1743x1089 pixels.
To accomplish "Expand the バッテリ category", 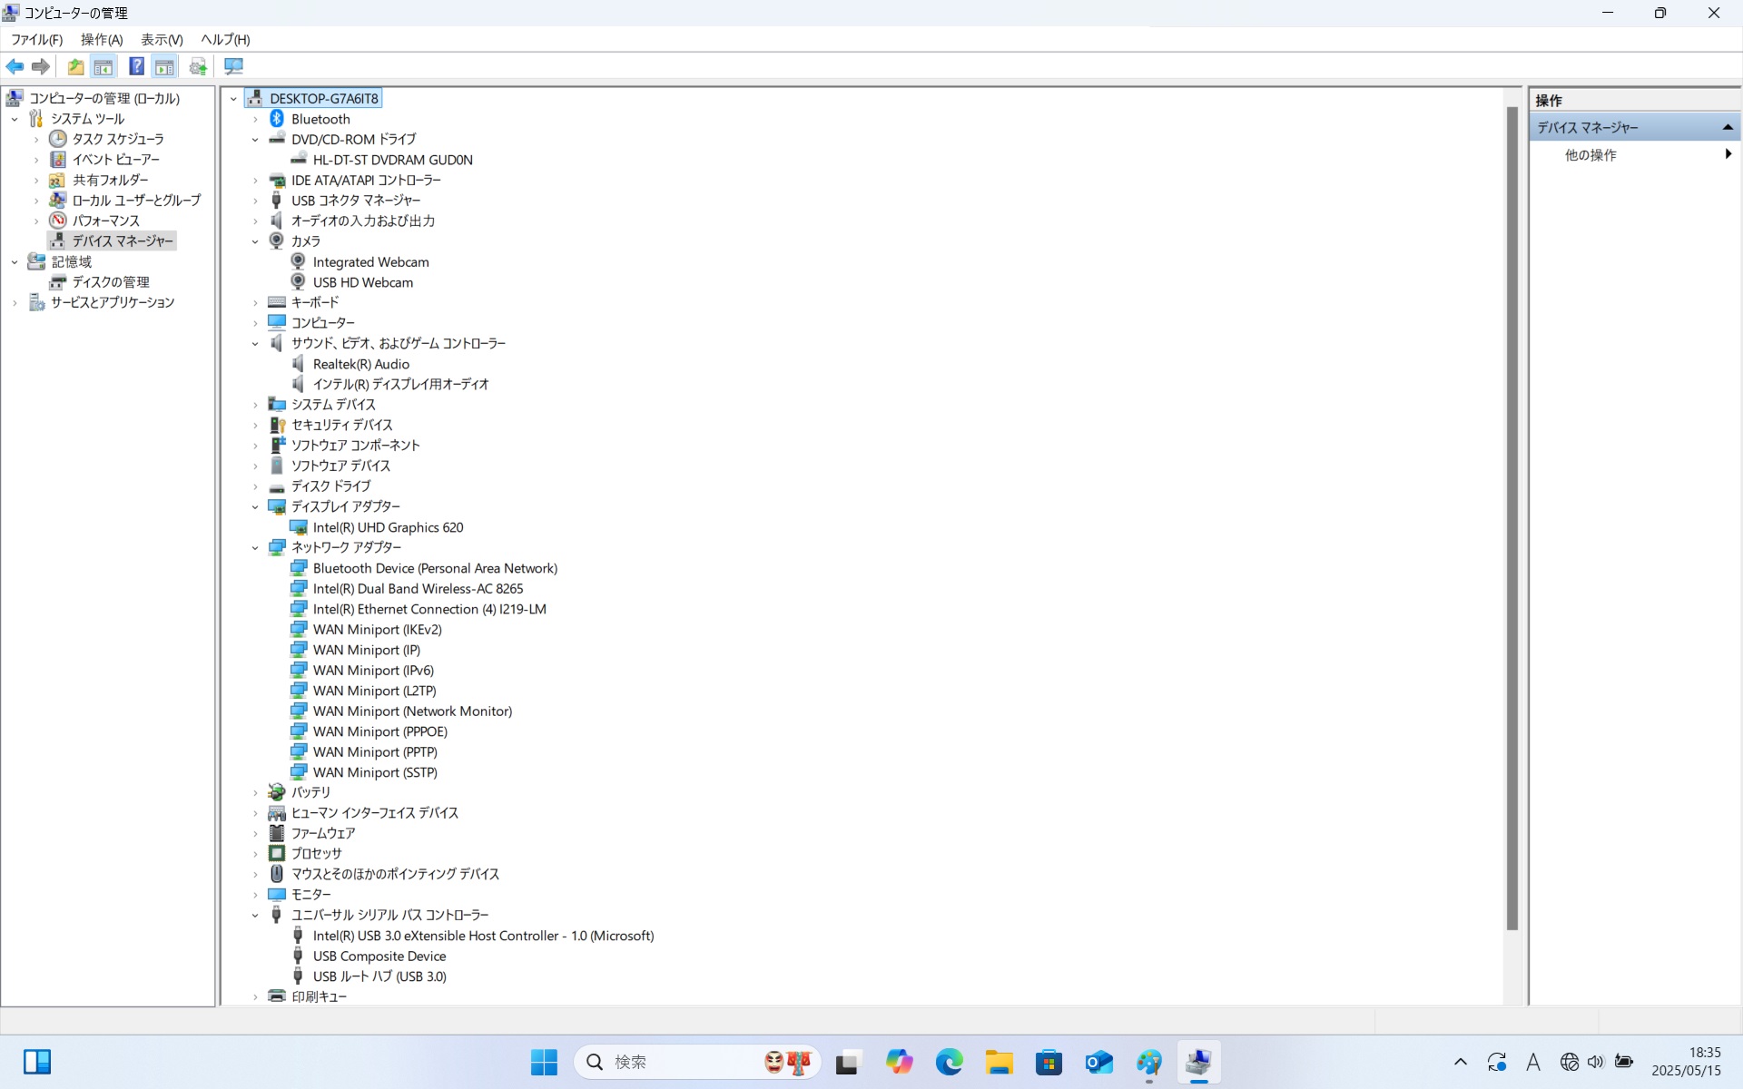I will pyautogui.click(x=255, y=792).
